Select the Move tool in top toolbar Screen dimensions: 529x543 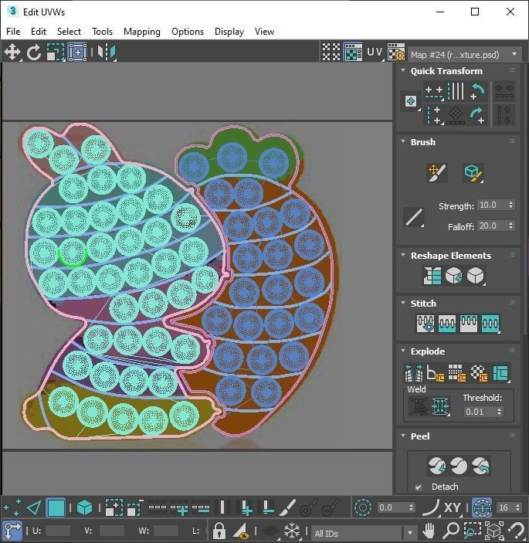point(12,53)
